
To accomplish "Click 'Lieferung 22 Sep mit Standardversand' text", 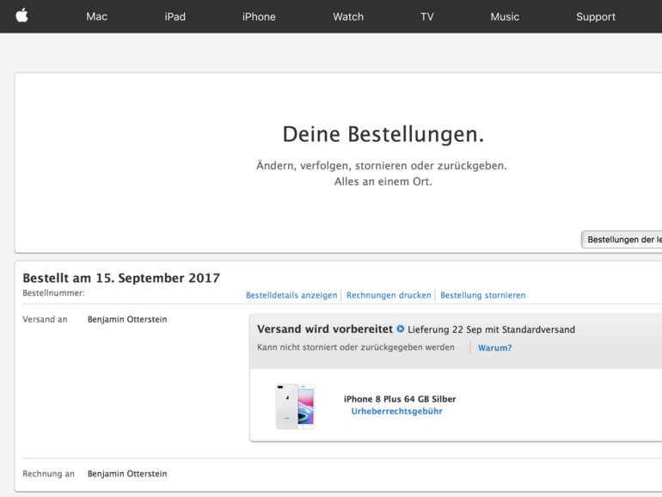I will coord(491,329).
